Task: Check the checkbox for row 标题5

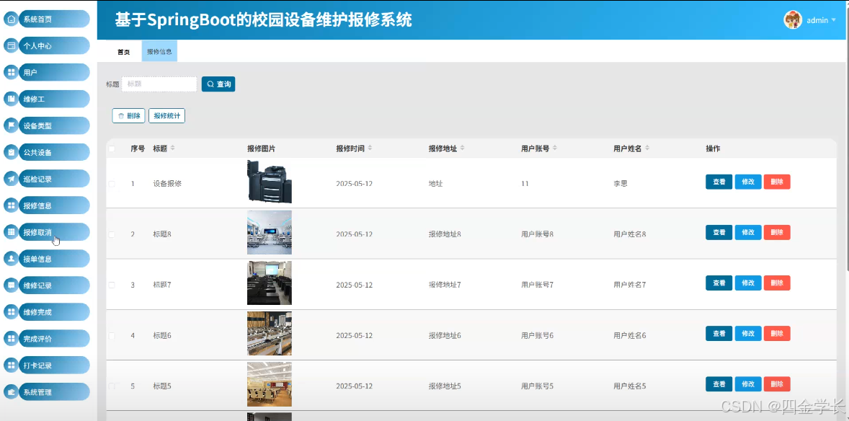Action: coord(112,386)
